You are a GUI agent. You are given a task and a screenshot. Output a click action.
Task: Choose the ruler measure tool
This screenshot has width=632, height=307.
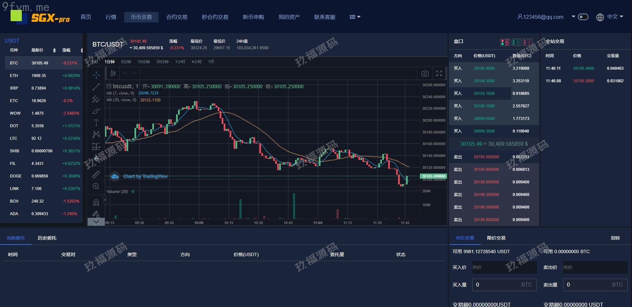[x=96, y=174]
